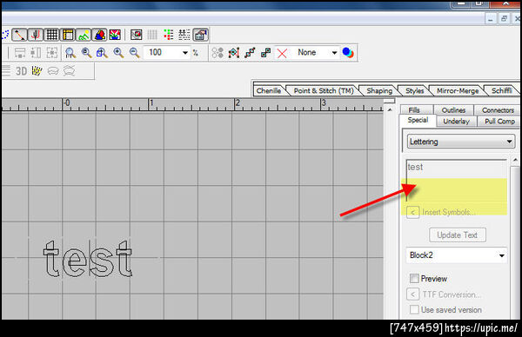Screen dimensions: 522x337
Task: Click the Update Text button
Action: [x=457, y=235]
